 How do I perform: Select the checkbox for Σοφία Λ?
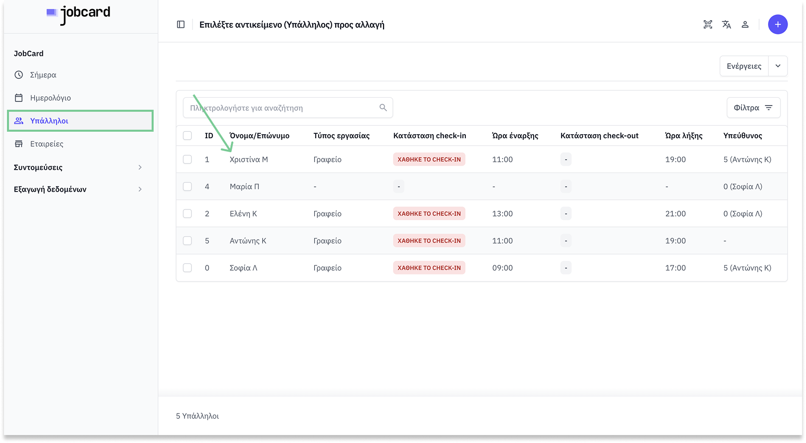(188, 268)
